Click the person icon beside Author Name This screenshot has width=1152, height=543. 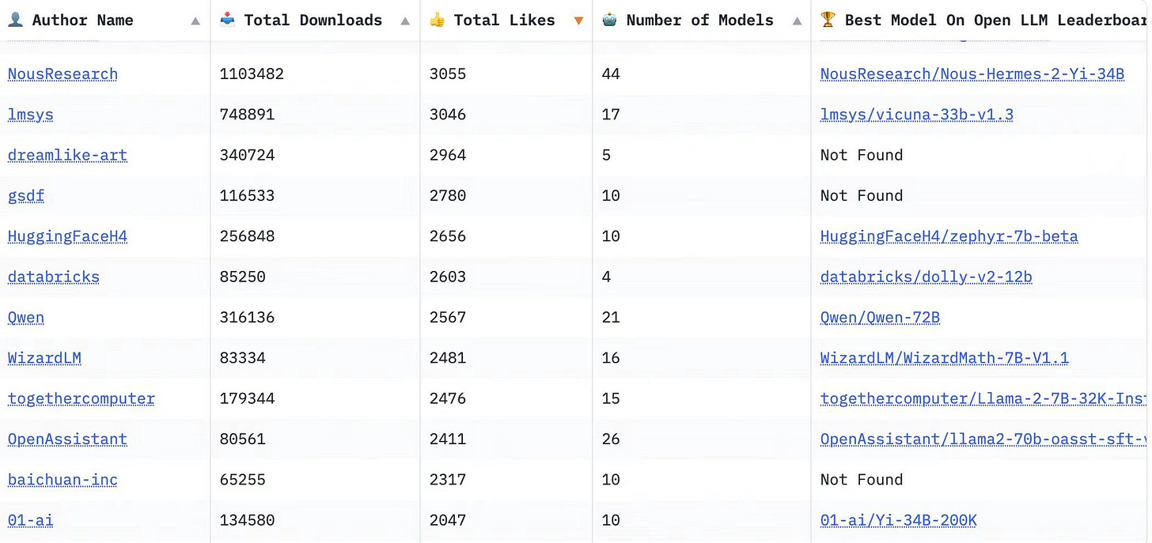point(15,20)
